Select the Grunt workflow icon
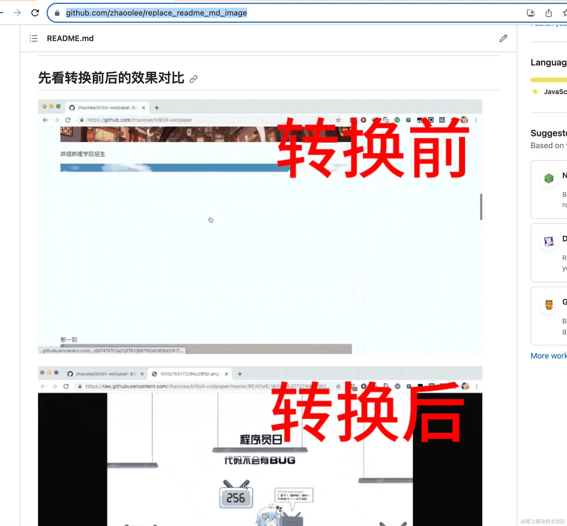Image resolution: width=567 pixels, height=526 pixels. (549, 304)
